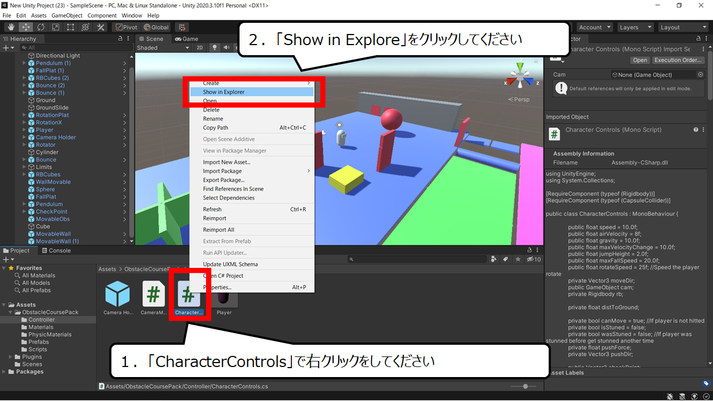Click the favorites star icon in Project panel

[518, 260]
